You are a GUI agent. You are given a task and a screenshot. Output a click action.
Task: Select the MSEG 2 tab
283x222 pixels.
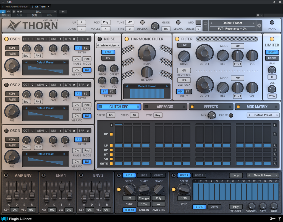point(199,176)
